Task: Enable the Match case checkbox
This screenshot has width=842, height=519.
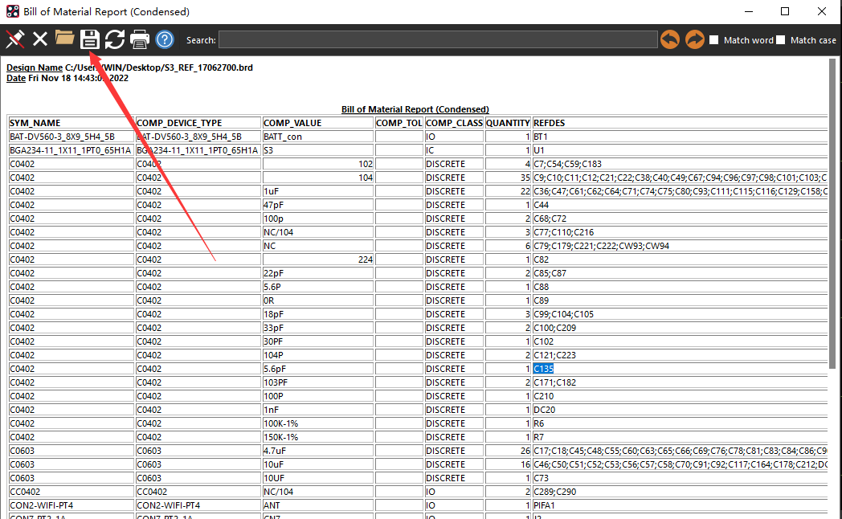Action: (x=781, y=39)
